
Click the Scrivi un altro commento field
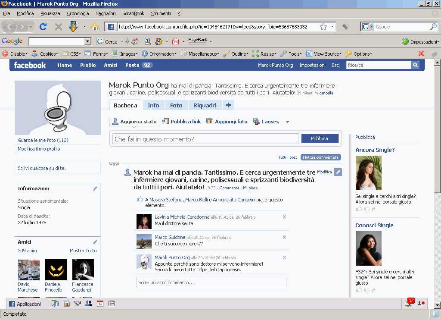coord(211,282)
